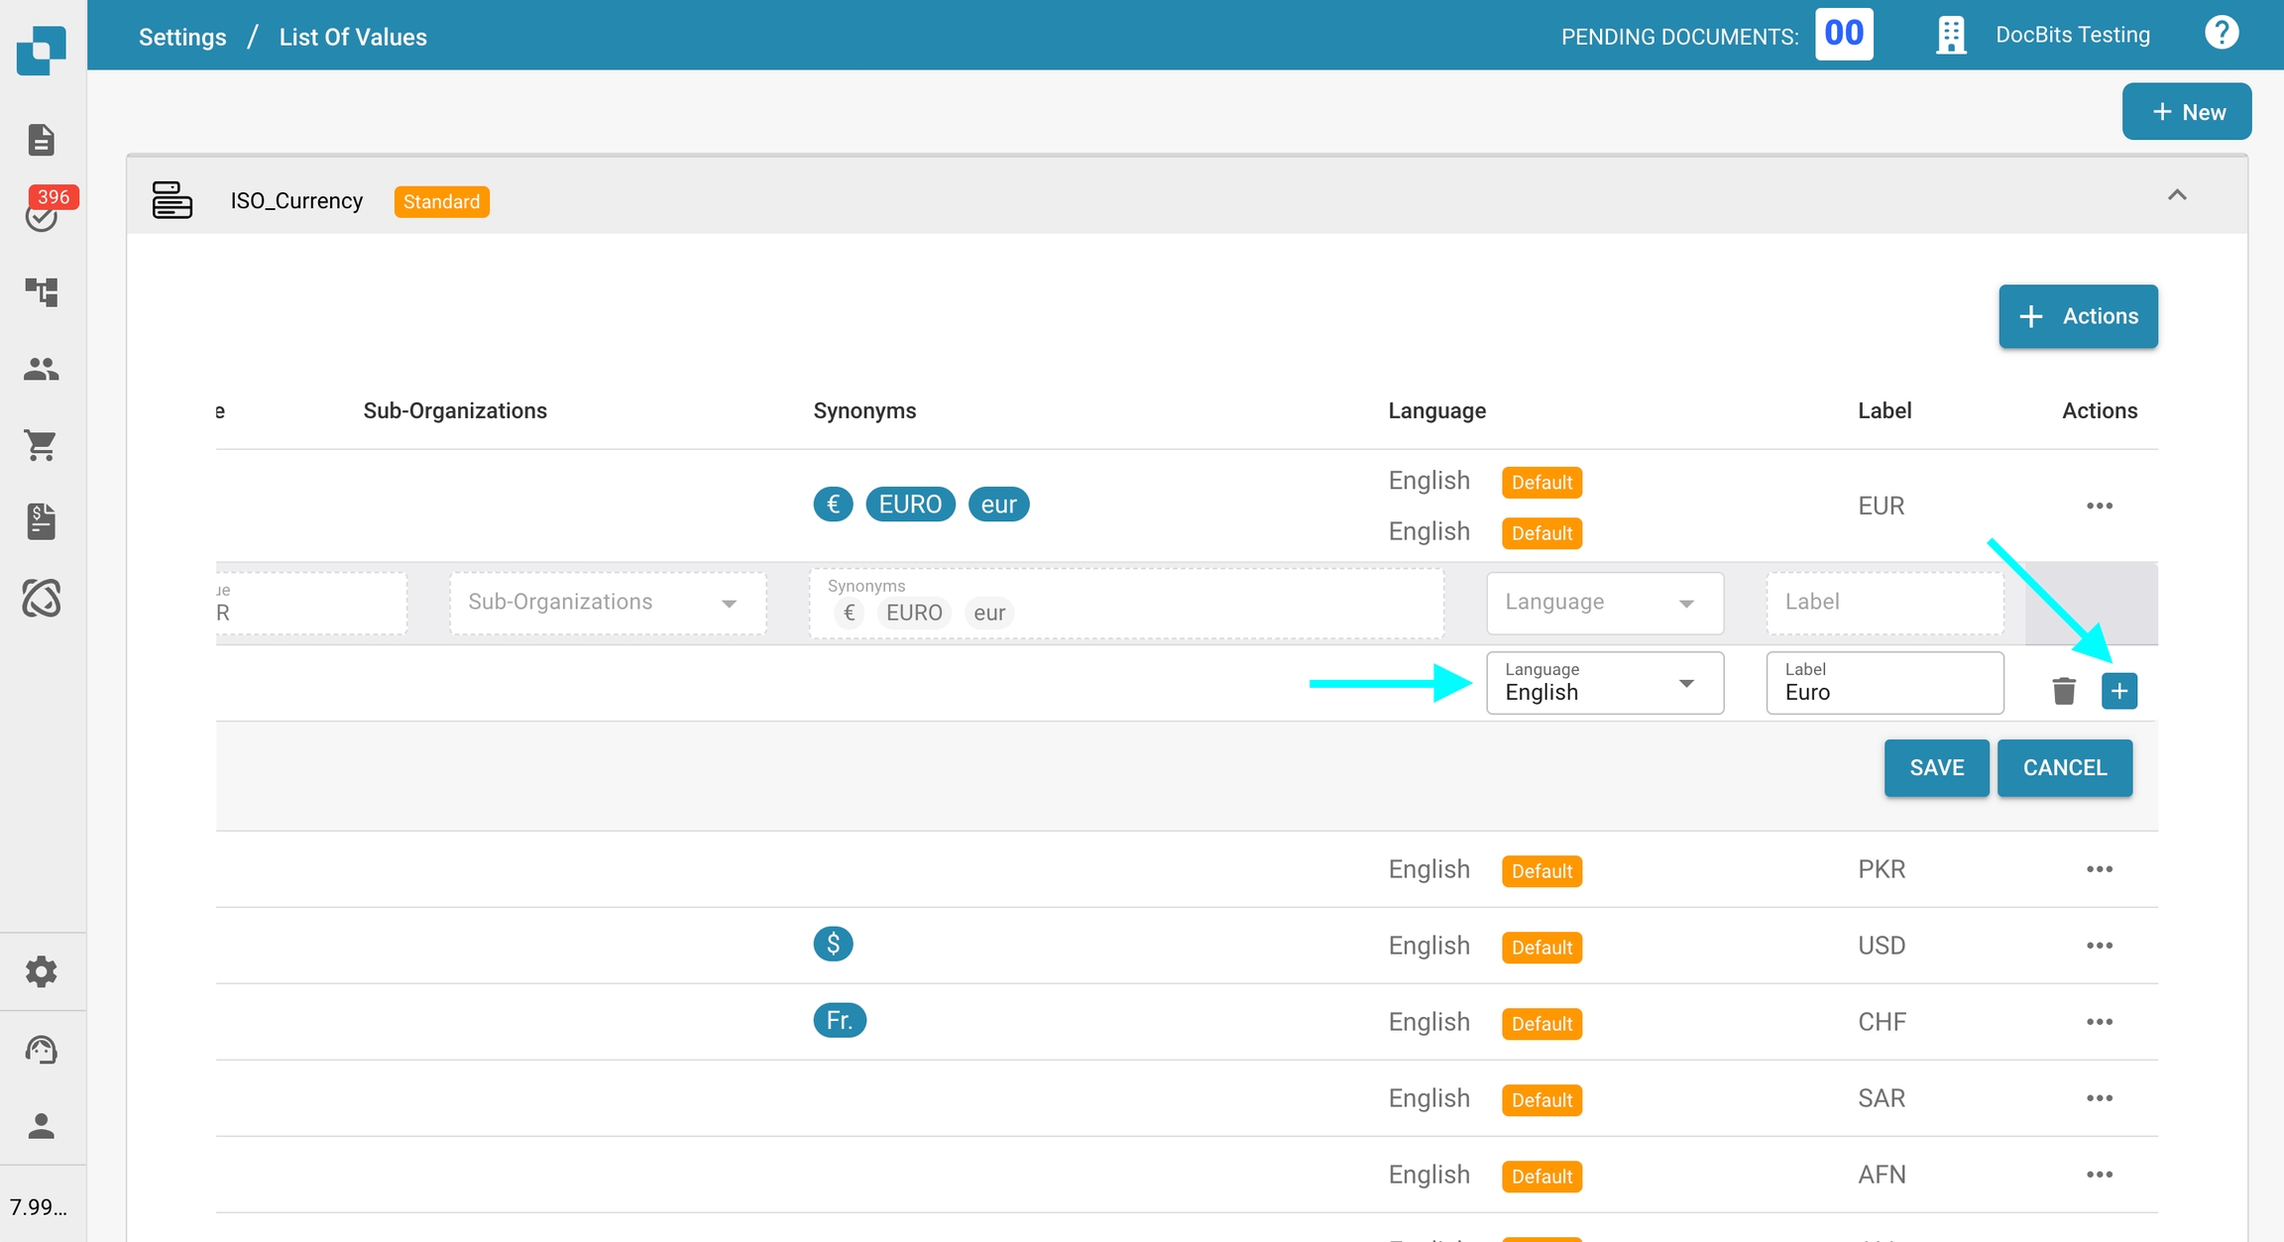Viewport: 2284px width, 1242px height.
Task: Click the CANCEL button
Action: click(x=2064, y=768)
